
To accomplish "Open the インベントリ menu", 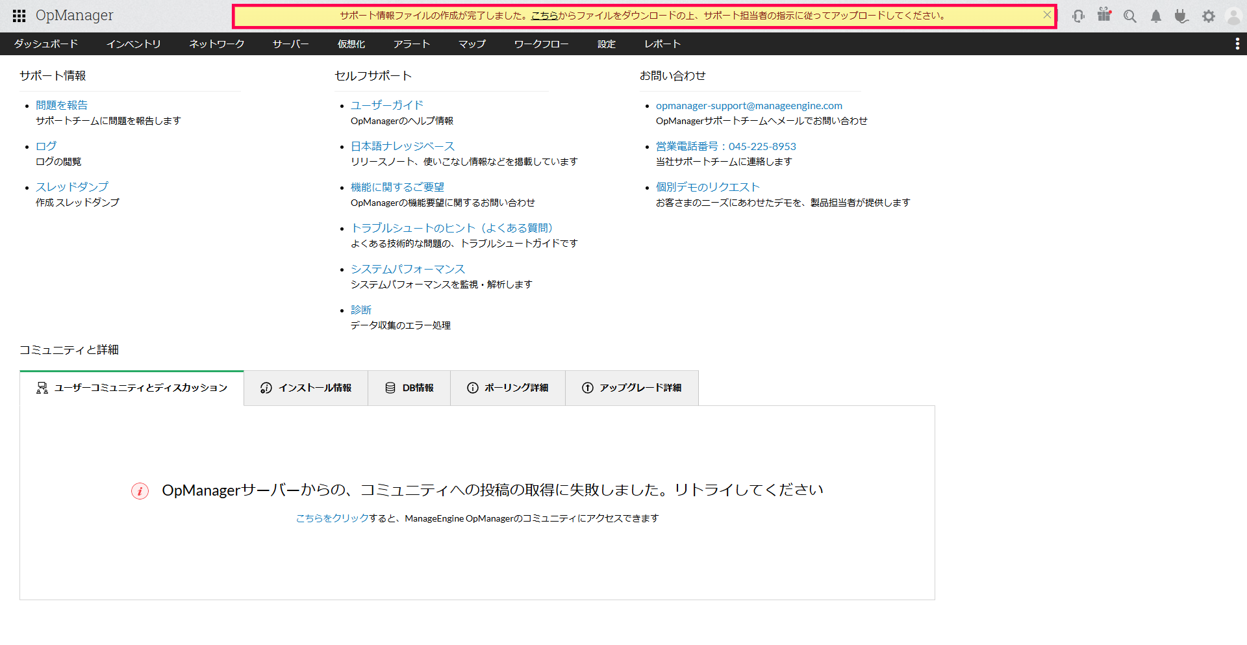I will [134, 44].
